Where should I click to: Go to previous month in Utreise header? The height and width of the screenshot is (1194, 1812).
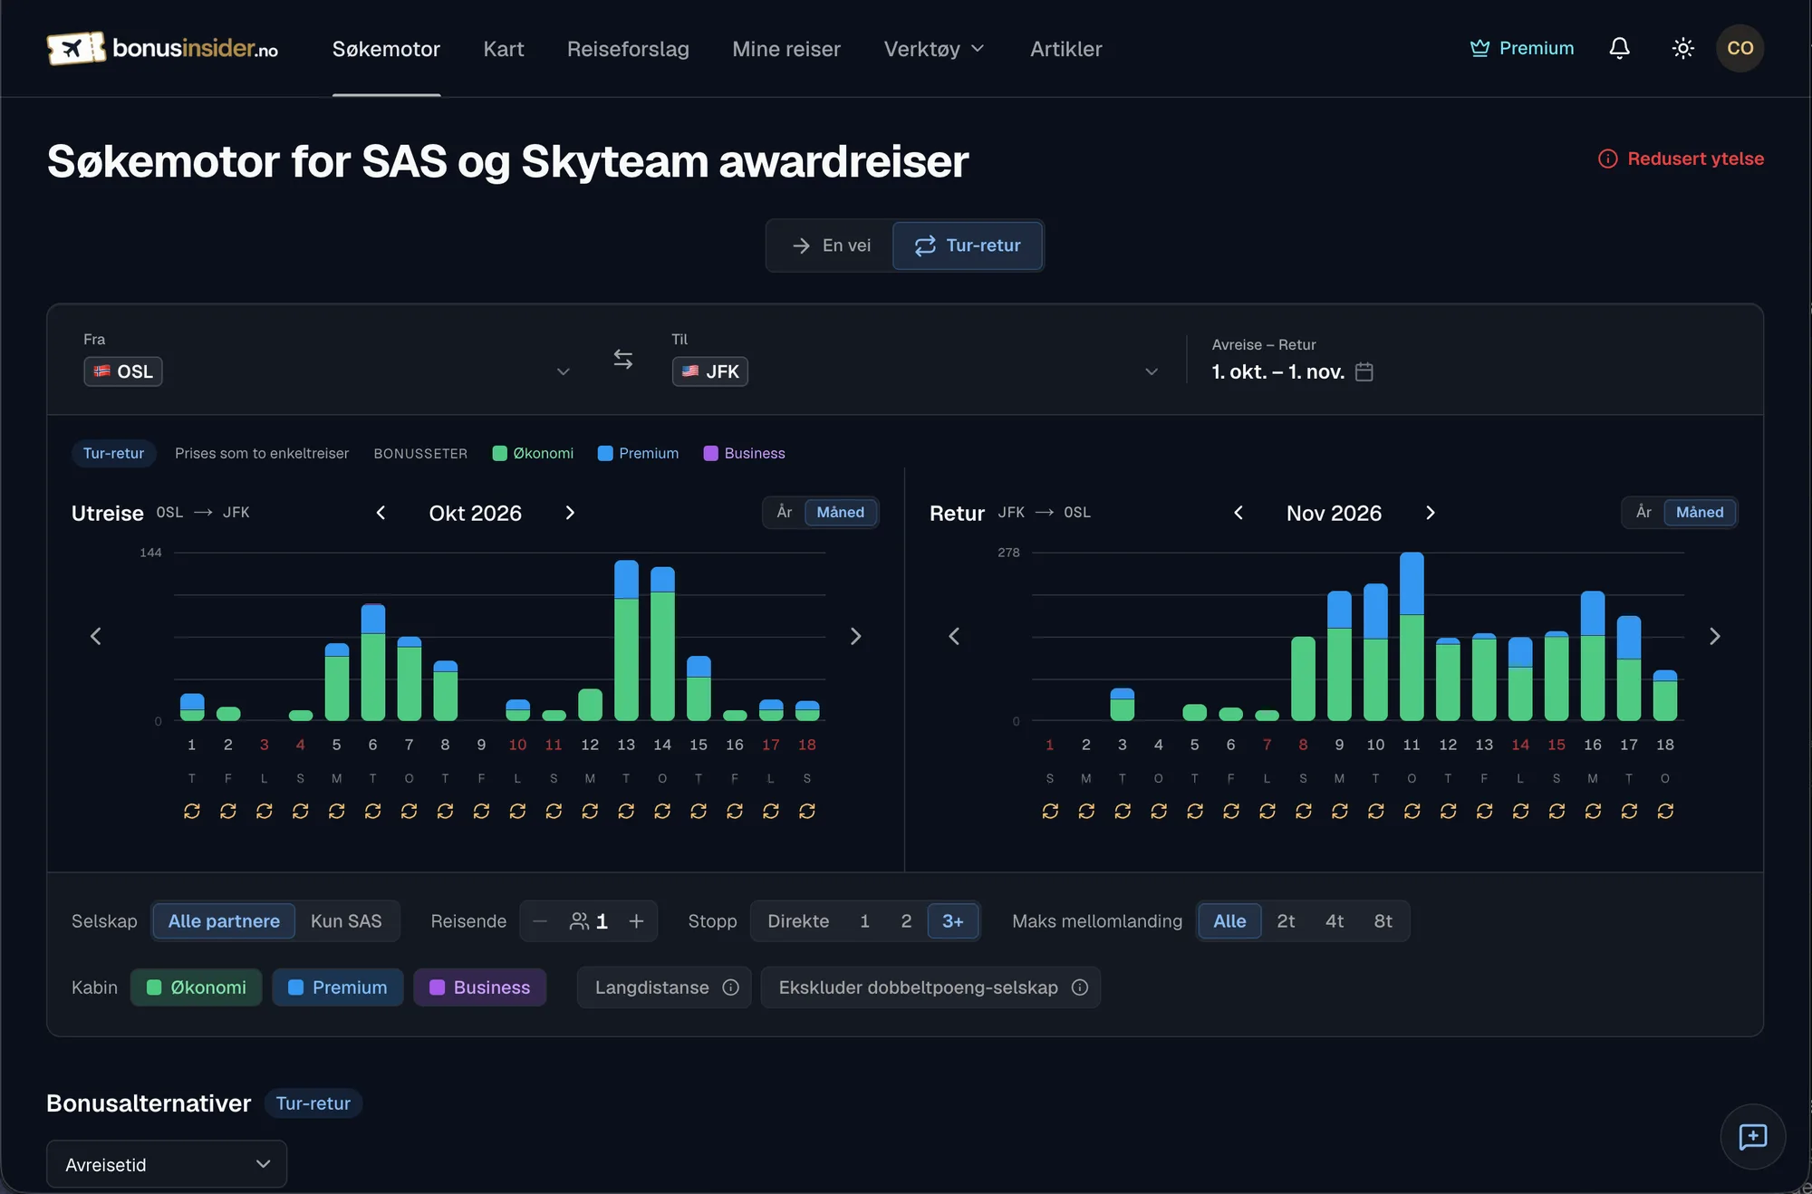coord(381,513)
